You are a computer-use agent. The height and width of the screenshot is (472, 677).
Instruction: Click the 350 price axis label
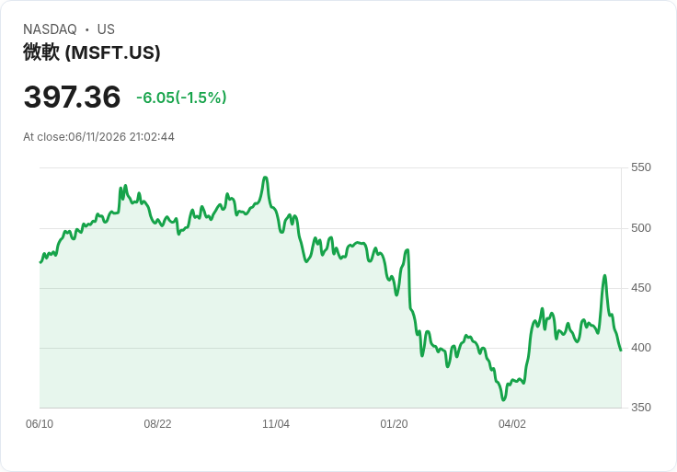pyautogui.click(x=641, y=408)
